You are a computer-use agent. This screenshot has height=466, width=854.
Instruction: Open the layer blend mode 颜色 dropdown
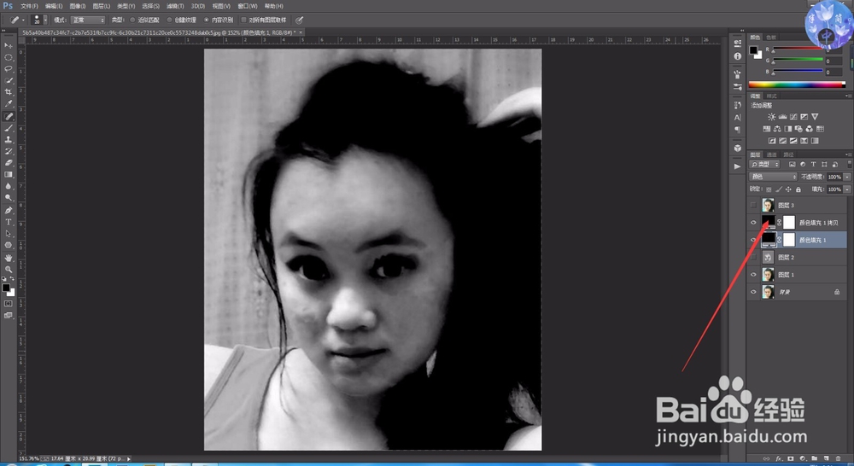774,177
